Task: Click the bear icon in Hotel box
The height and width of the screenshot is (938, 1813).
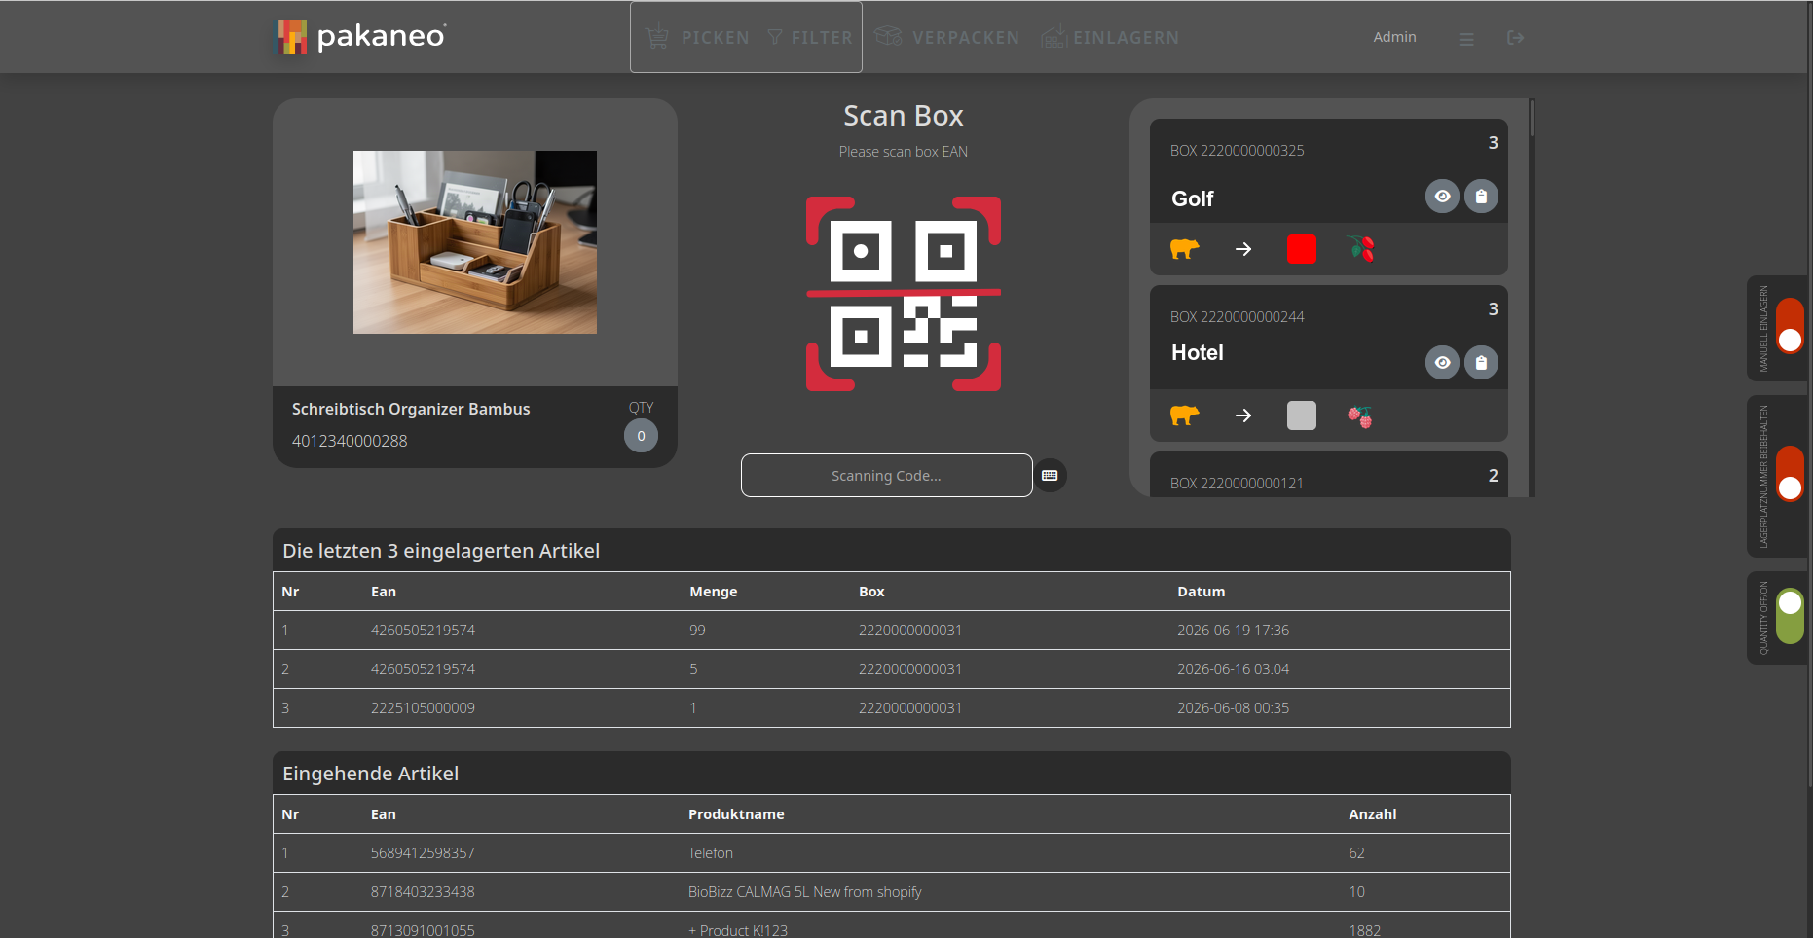Action: 1184,415
